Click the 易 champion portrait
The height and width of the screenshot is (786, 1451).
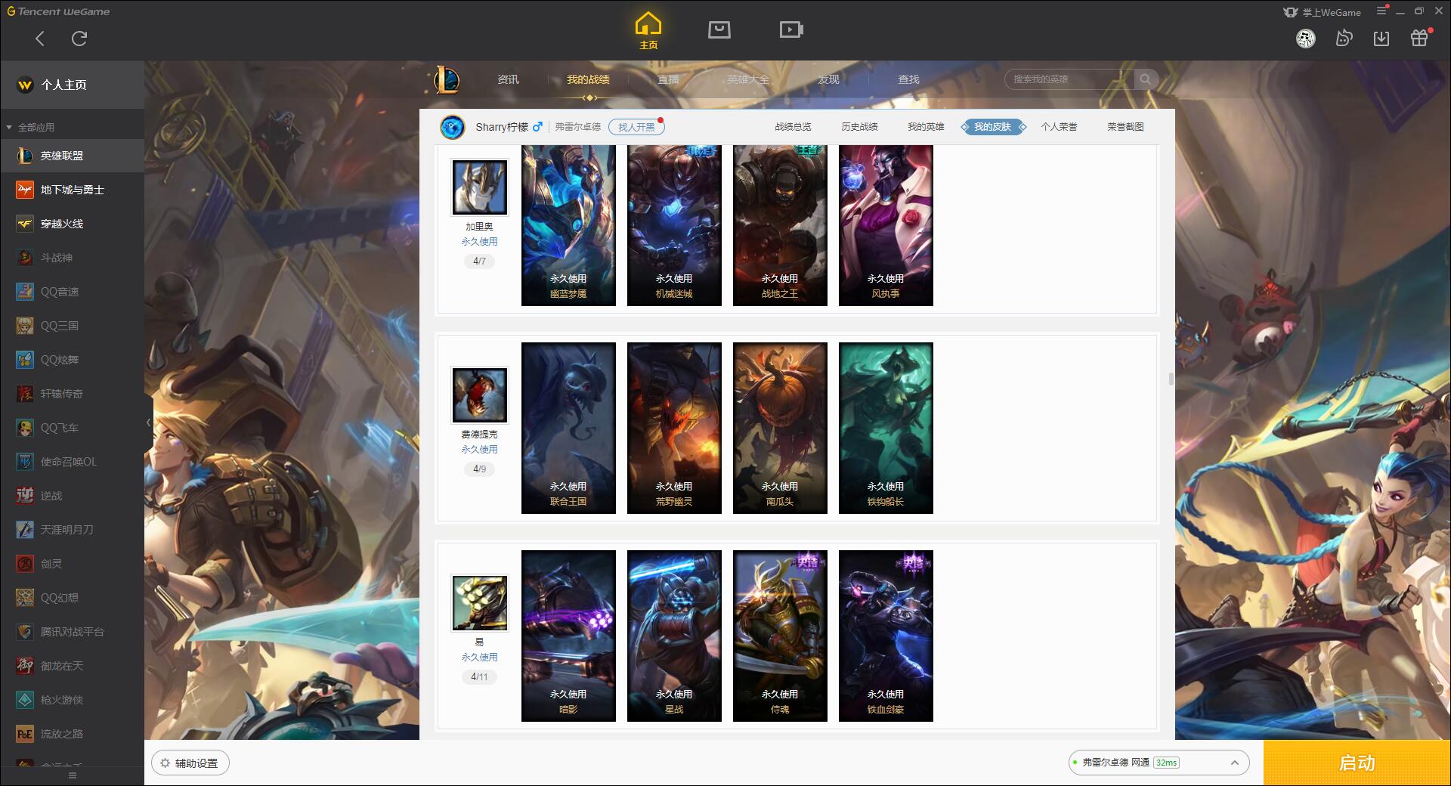pyautogui.click(x=479, y=603)
